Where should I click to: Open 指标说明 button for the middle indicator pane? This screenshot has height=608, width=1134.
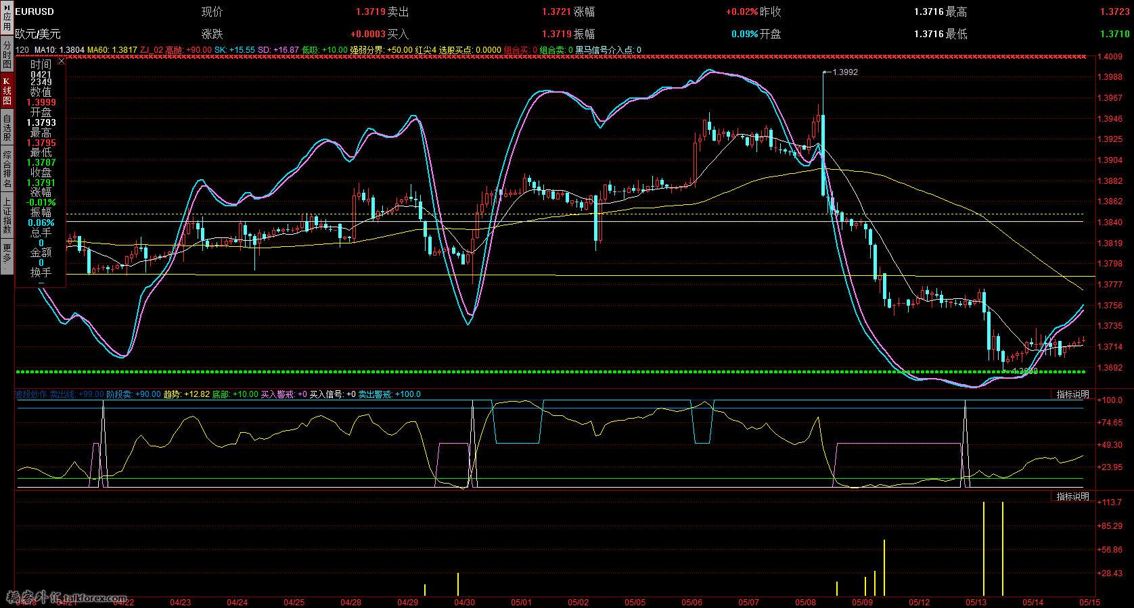click(x=1073, y=394)
